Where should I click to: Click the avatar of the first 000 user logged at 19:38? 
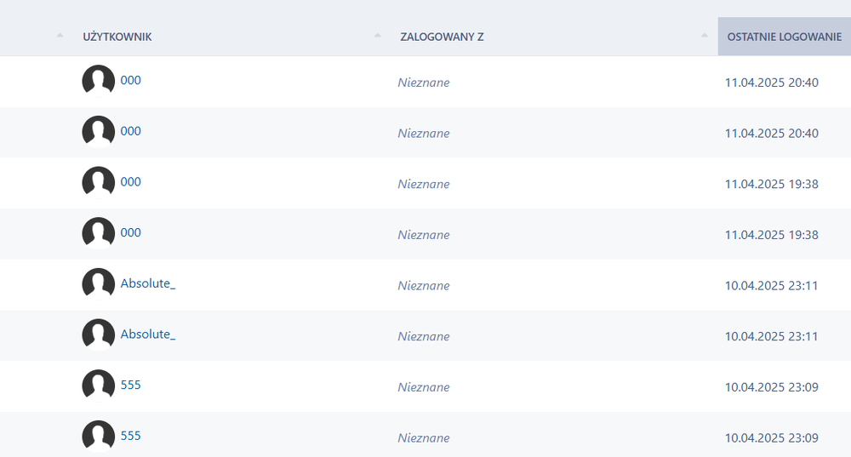point(98,183)
